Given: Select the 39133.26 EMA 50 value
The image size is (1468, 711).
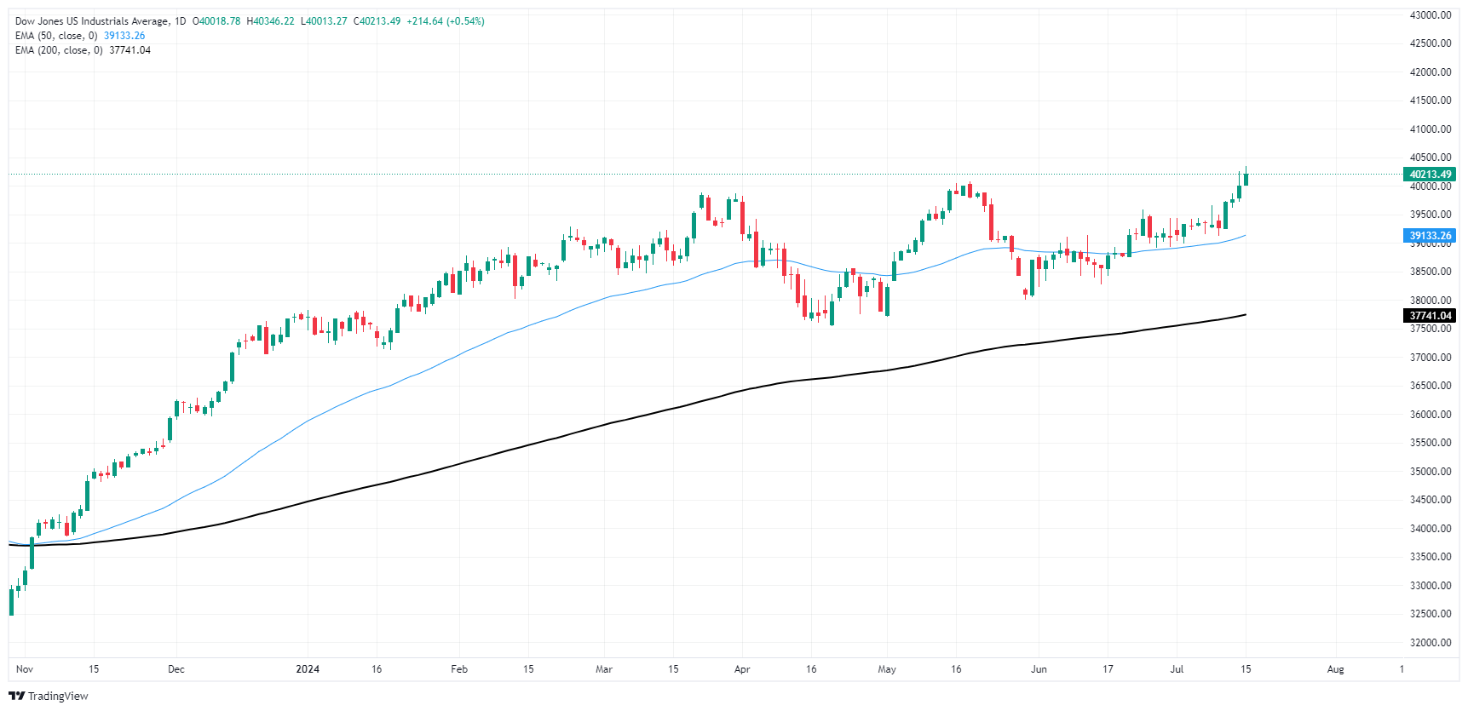Looking at the screenshot, I should coord(124,36).
